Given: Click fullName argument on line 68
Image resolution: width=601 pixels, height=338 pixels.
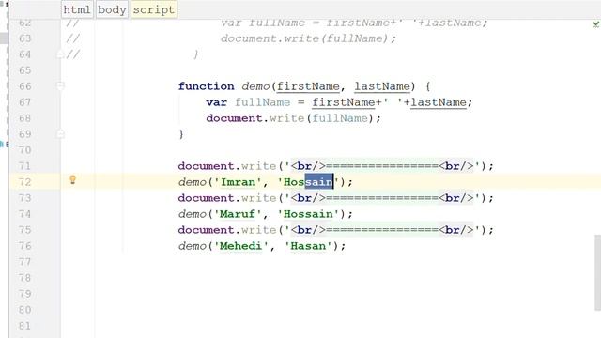Looking at the screenshot, I should (x=340, y=118).
